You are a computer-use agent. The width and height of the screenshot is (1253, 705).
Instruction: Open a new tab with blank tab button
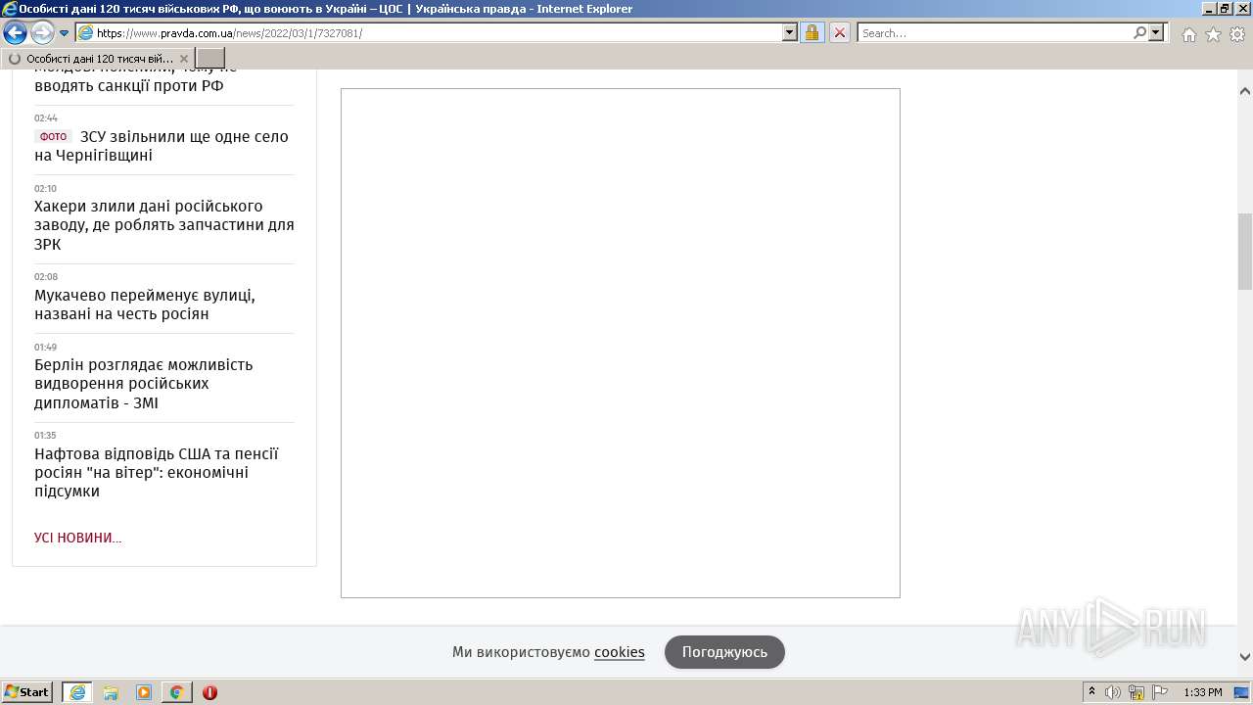(x=210, y=59)
